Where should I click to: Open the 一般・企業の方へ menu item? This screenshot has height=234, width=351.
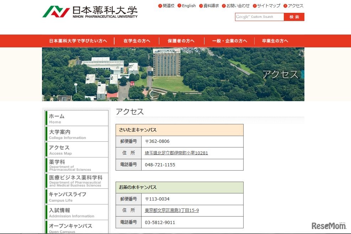[x=229, y=41]
